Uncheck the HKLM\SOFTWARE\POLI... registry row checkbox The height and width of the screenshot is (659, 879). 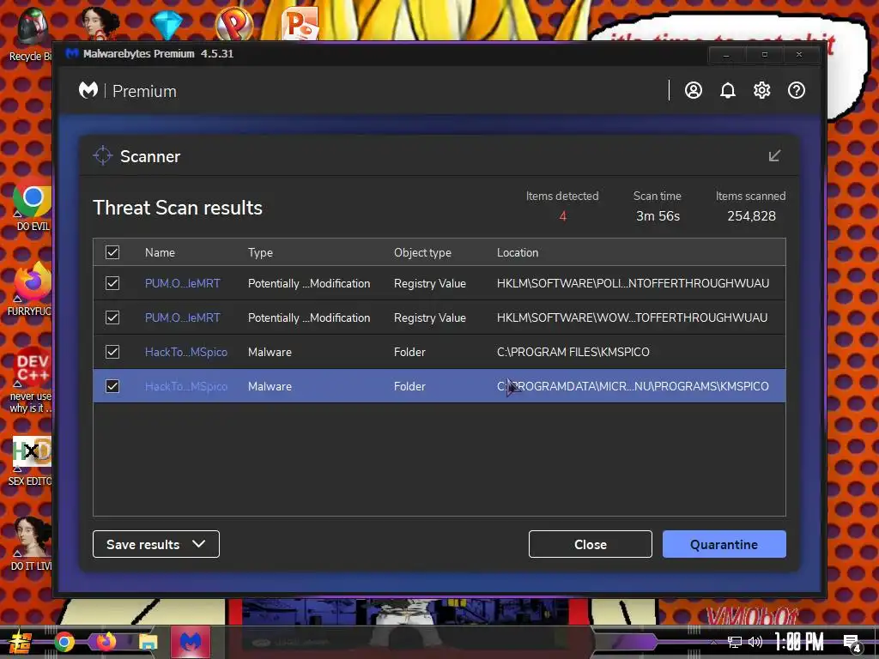[x=112, y=283]
